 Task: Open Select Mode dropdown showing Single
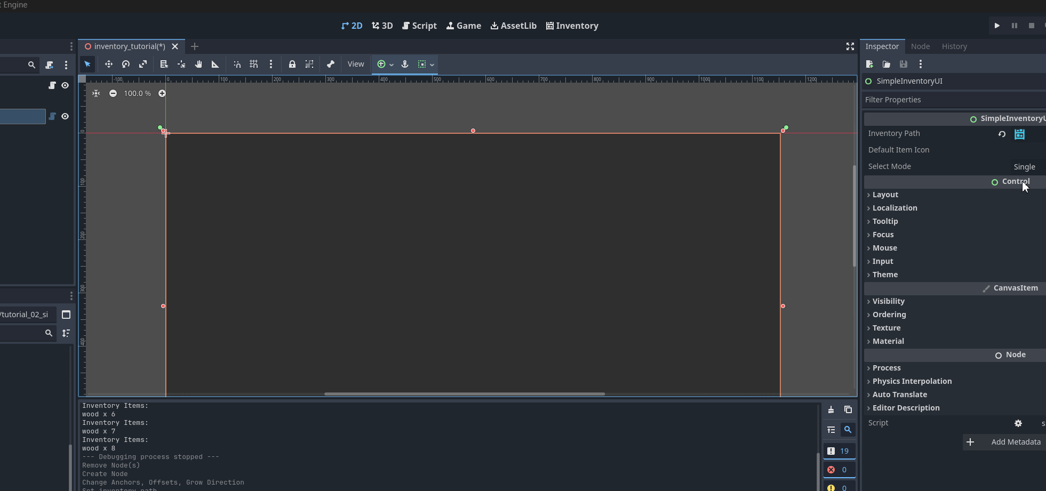coord(1028,167)
